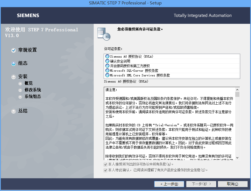Click the 下一步(N) next button
The height and width of the screenshot is (191, 251).
[x=201, y=184]
